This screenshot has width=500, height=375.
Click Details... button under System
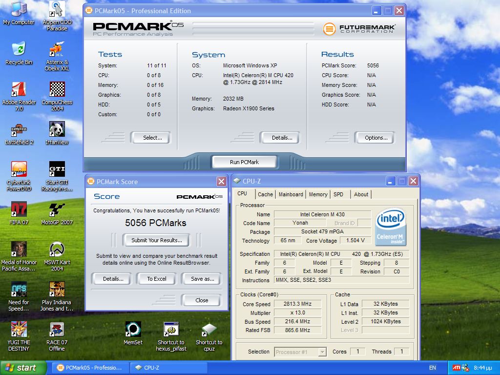point(280,138)
